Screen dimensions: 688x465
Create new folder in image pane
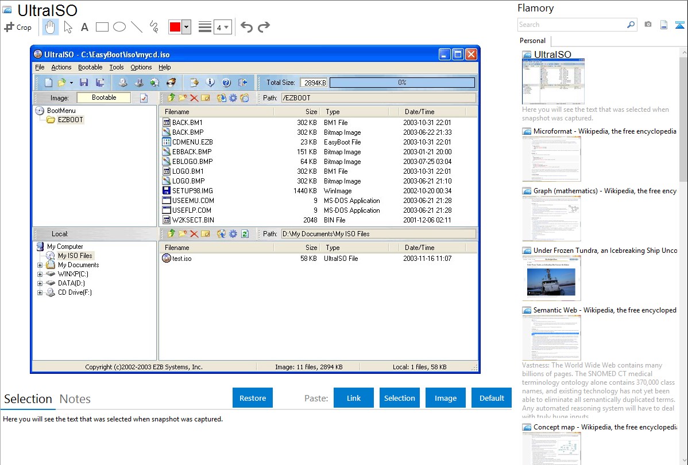pos(183,97)
